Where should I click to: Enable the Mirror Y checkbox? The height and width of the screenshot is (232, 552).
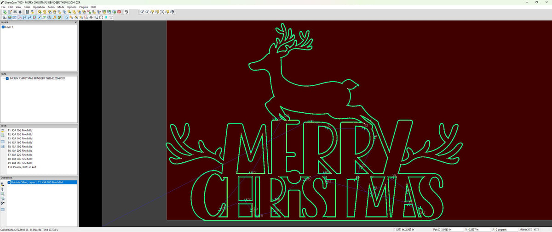[538, 229]
